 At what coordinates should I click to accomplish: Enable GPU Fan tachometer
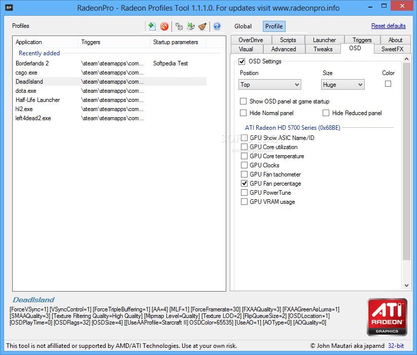[244, 174]
